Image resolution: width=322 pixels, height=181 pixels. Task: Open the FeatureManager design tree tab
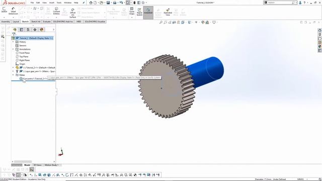pos(15,30)
